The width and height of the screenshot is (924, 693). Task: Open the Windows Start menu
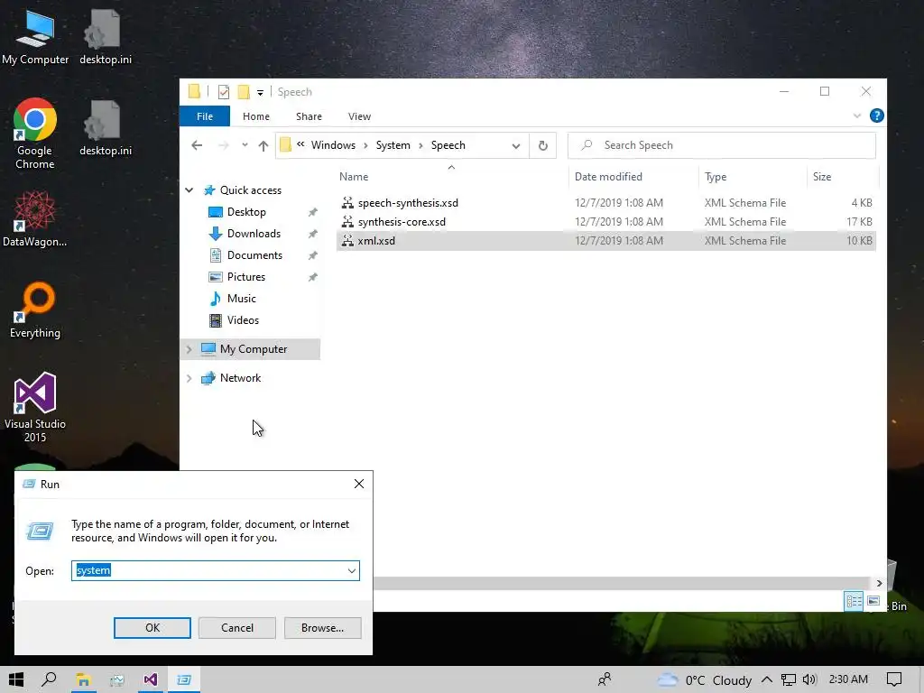[16, 679]
